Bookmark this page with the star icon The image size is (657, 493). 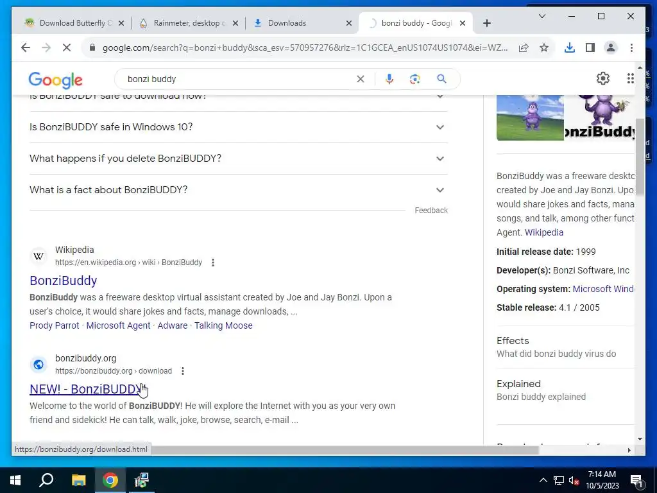pos(544,48)
